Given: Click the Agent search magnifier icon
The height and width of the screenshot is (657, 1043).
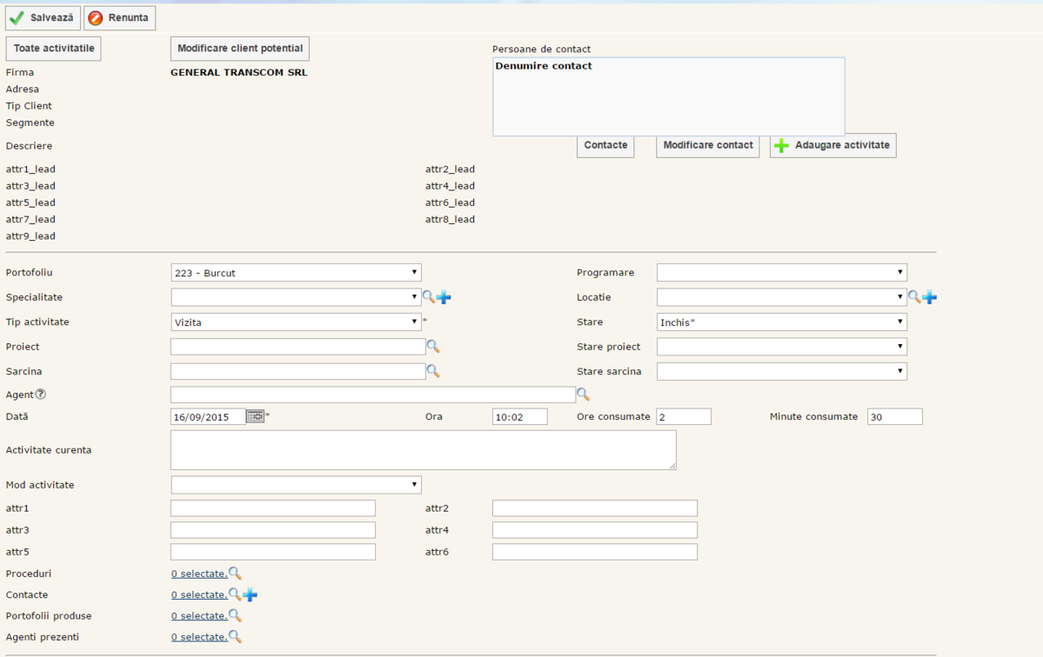Looking at the screenshot, I should [x=583, y=395].
